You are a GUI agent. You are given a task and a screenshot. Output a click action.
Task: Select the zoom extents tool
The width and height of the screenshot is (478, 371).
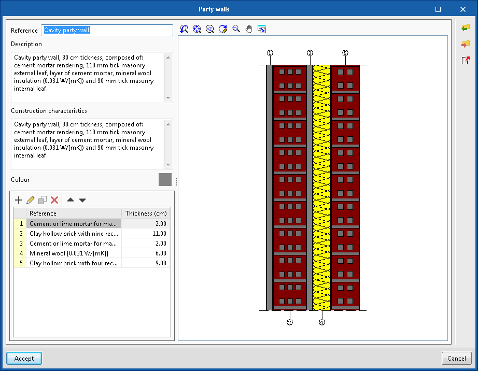click(x=197, y=30)
